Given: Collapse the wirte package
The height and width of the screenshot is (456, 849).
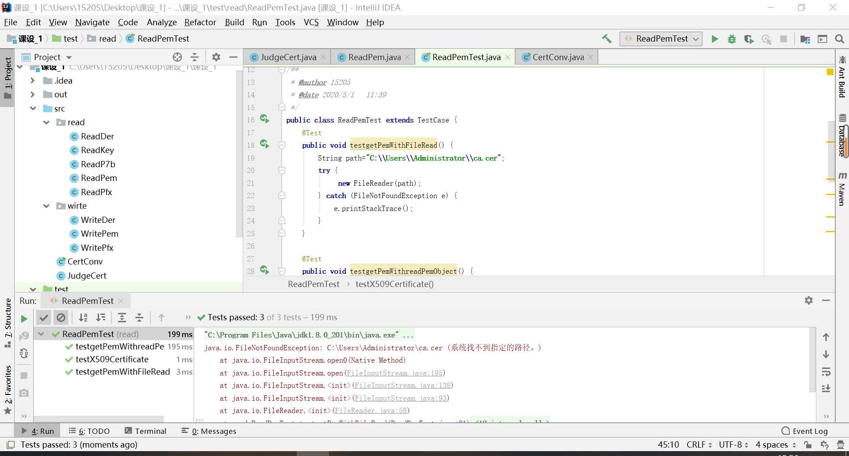Looking at the screenshot, I should 46,206.
